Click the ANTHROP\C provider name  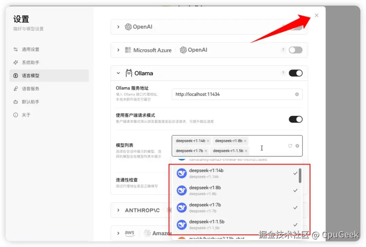click(x=142, y=210)
